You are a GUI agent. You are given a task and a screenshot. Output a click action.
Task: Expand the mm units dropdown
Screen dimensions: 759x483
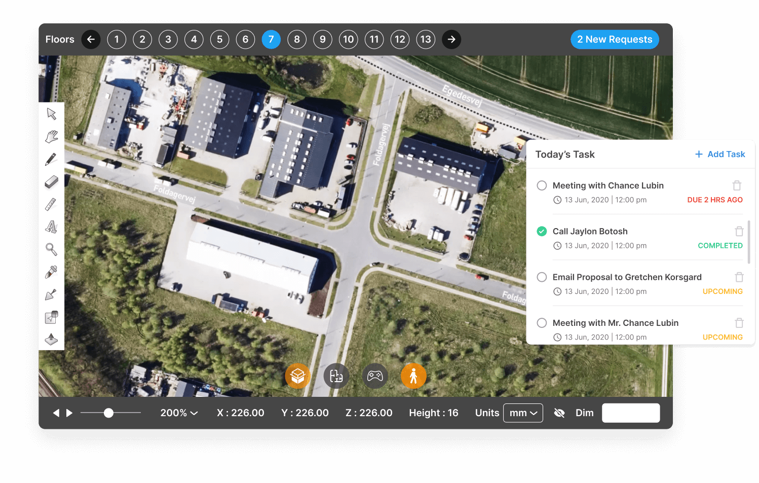523,413
